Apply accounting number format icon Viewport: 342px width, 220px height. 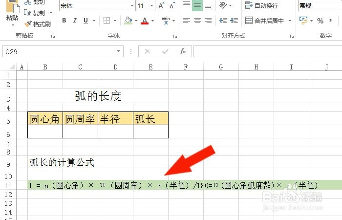tap(303, 21)
